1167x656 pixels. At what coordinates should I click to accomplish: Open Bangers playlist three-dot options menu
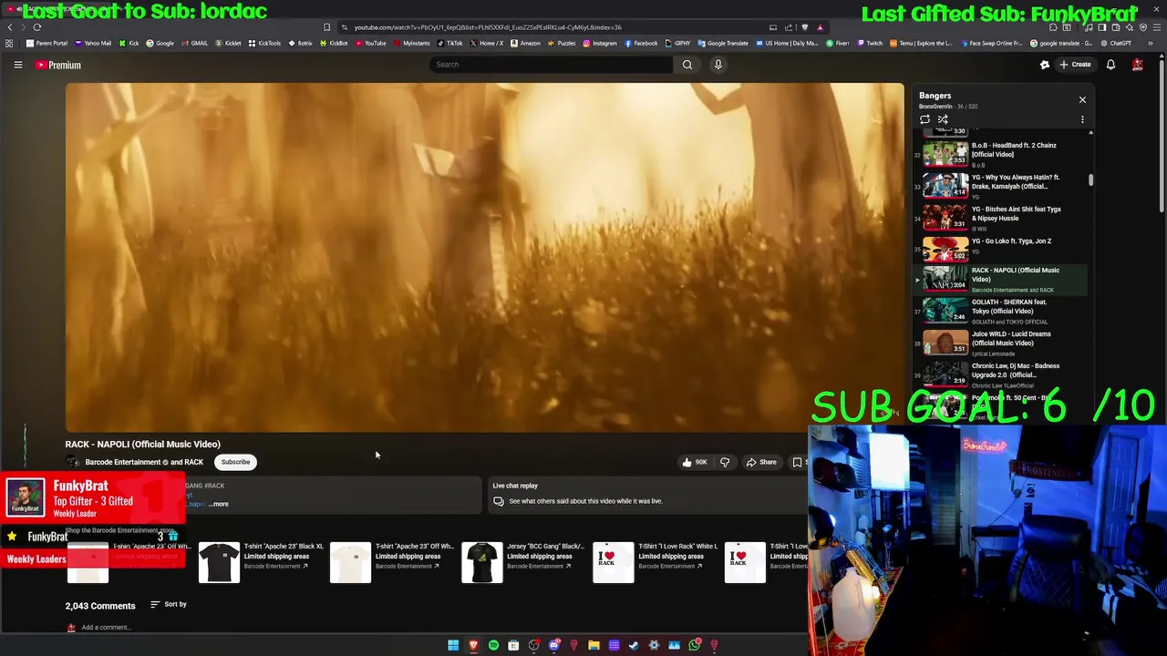(x=1082, y=119)
